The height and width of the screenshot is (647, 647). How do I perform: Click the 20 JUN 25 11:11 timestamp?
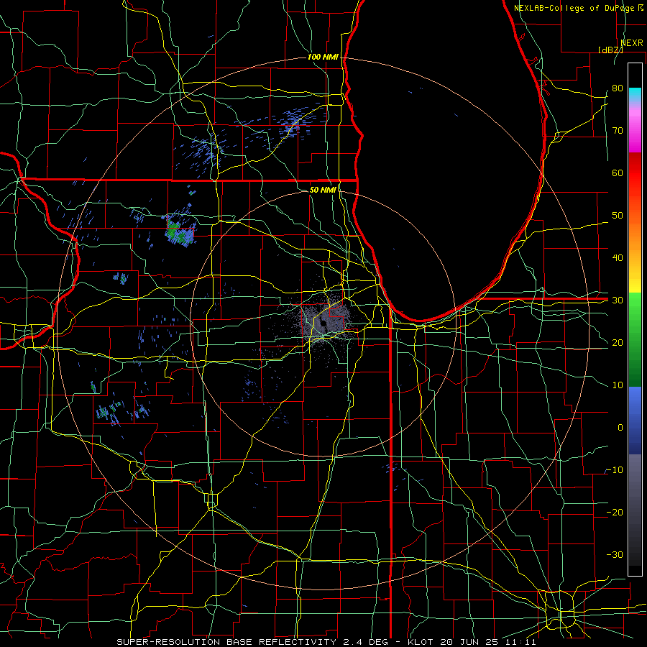[487, 642]
